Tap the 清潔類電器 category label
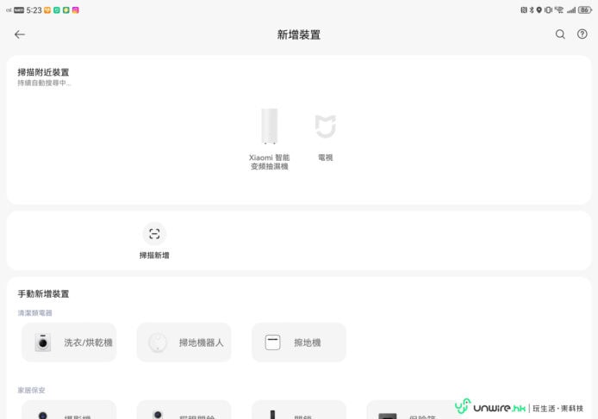 [x=35, y=313]
